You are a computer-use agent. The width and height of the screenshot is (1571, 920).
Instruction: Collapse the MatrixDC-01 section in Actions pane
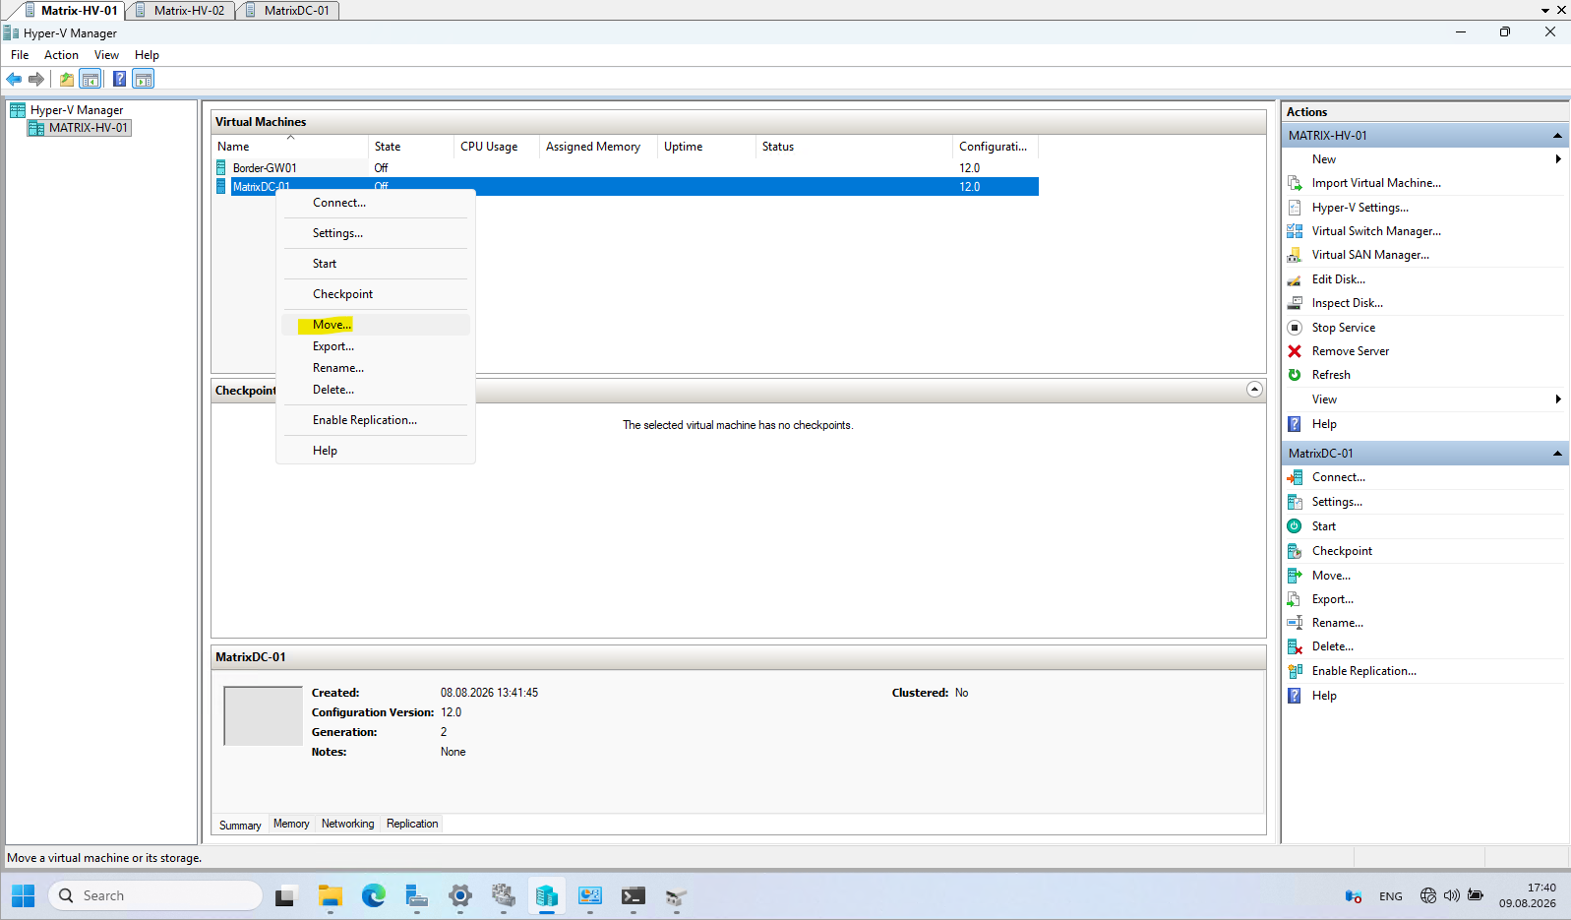click(1557, 454)
